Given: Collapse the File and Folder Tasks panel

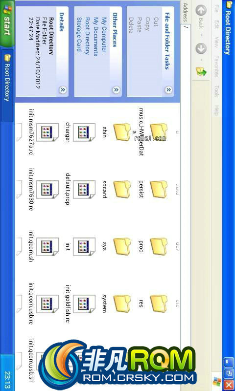Looking at the screenshot, I should 168,90.
